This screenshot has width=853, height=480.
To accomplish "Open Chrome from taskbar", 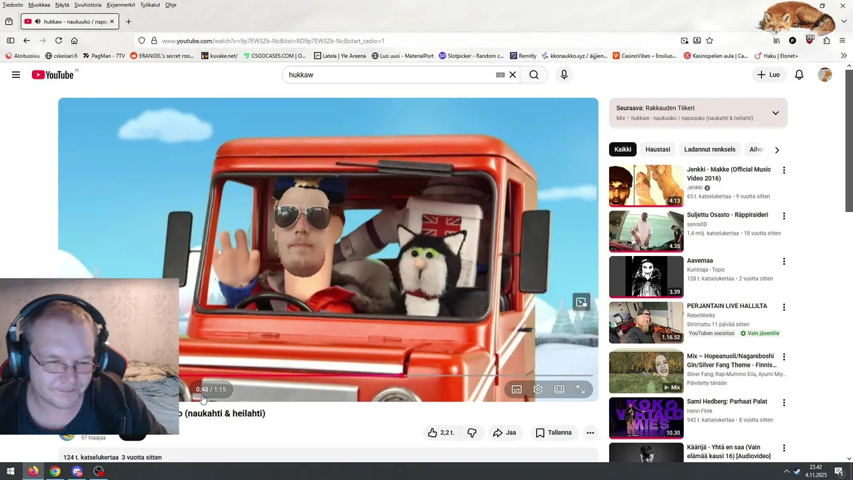I will pyautogui.click(x=55, y=471).
